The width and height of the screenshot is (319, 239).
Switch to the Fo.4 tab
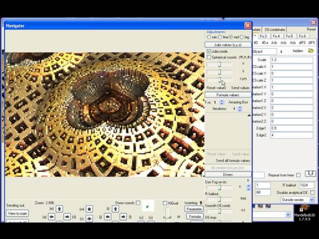coord(276,36)
